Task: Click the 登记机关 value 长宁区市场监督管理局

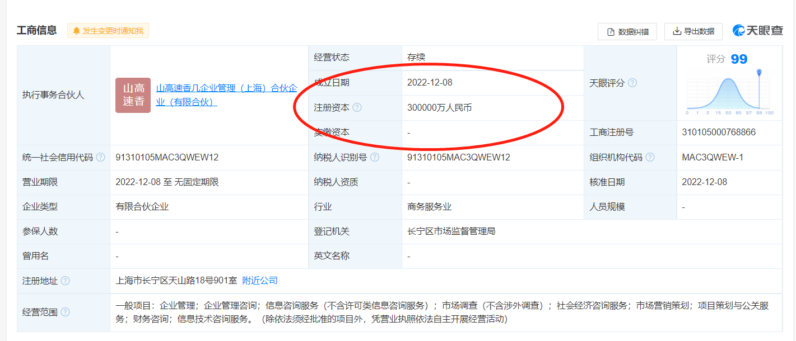Action: pyautogui.click(x=451, y=231)
